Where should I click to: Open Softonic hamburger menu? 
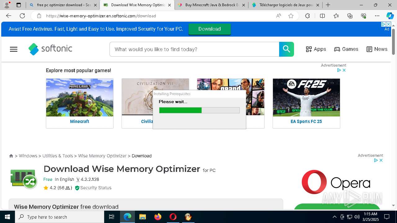pyautogui.click(x=14, y=49)
